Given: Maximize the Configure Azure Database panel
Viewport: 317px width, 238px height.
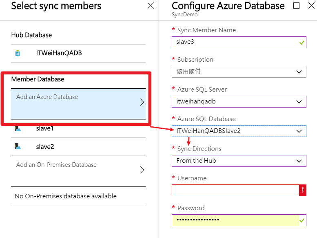Looking at the screenshot, I should (x=296, y=5).
